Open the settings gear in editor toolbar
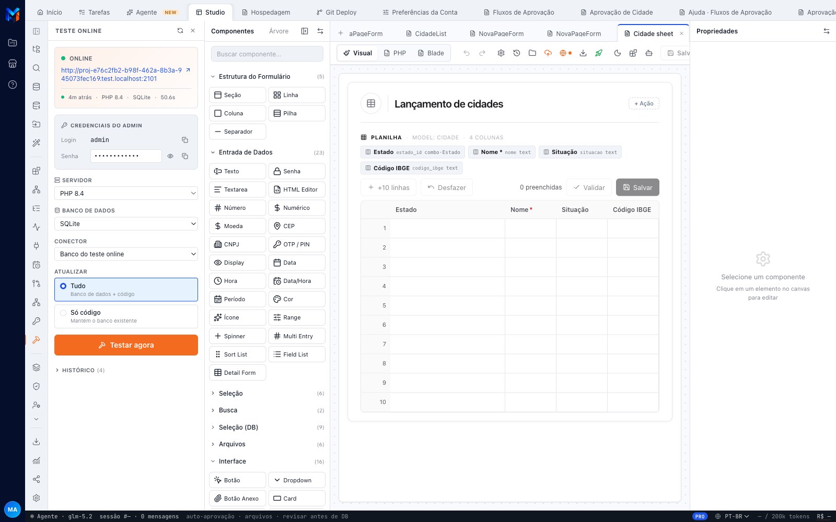This screenshot has width=836, height=522. (501, 53)
